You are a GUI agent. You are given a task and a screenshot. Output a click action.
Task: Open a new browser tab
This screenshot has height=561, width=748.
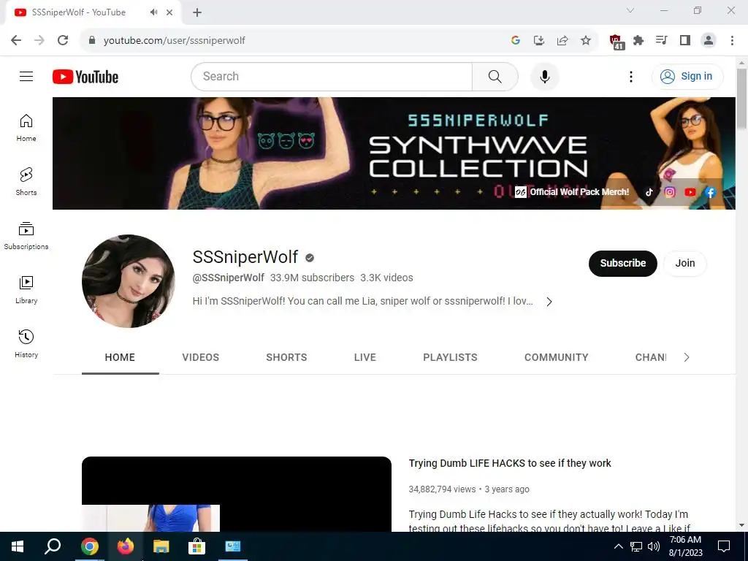(197, 12)
